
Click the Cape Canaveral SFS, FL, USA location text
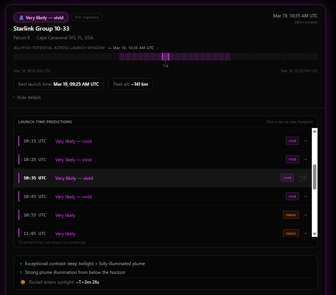point(65,38)
